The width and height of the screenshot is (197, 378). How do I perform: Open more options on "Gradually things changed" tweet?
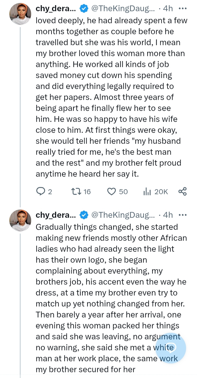tap(182, 215)
